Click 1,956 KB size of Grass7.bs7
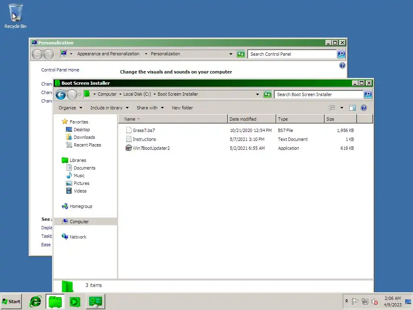Image resolution: width=413 pixels, height=310 pixels. coord(345,130)
